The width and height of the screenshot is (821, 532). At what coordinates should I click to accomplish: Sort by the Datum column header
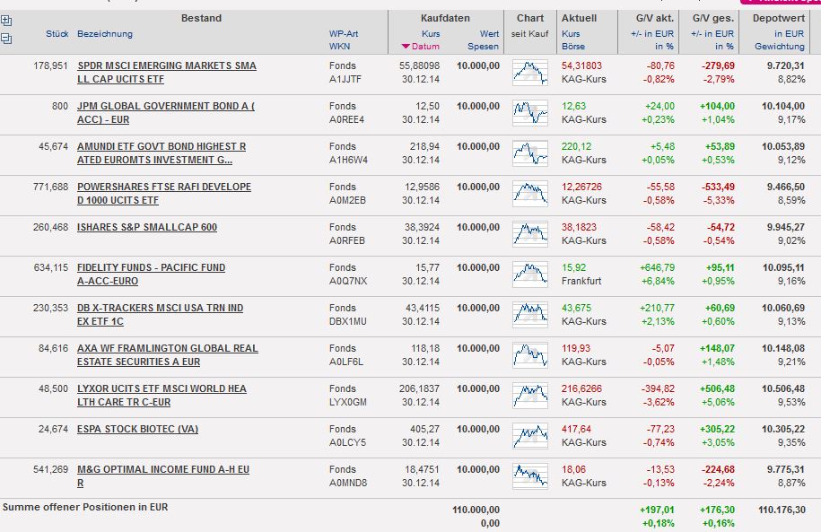426,47
